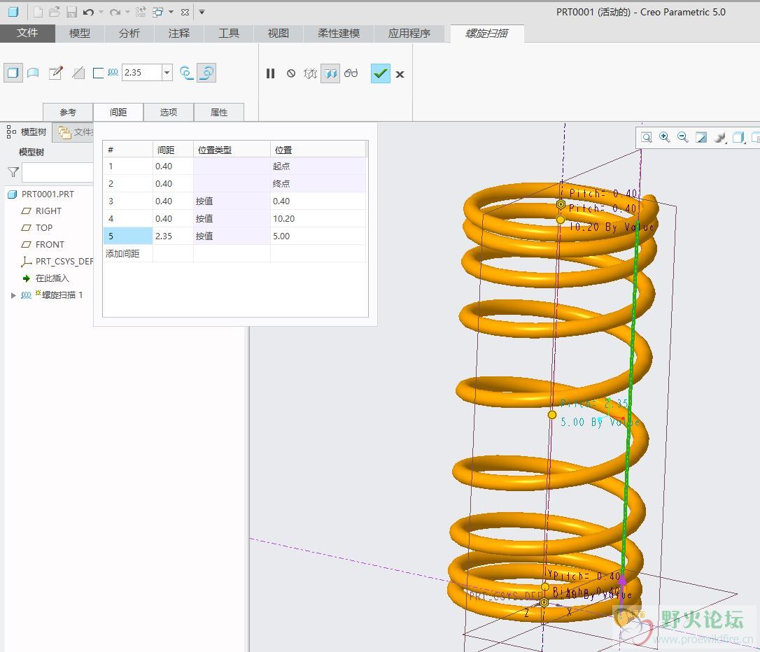Pause the helical sweep tool

(270, 73)
